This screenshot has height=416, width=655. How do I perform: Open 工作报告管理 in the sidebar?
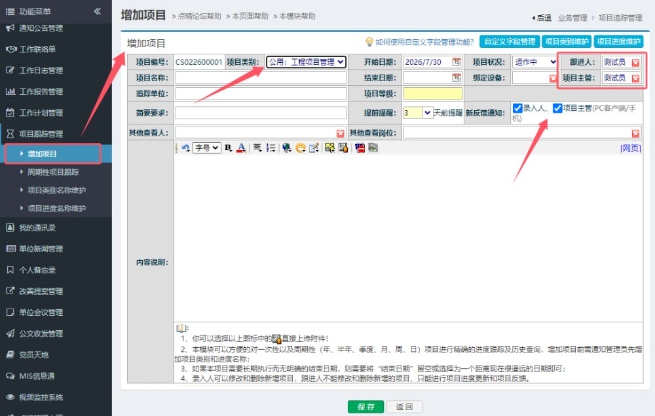click(41, 92)
